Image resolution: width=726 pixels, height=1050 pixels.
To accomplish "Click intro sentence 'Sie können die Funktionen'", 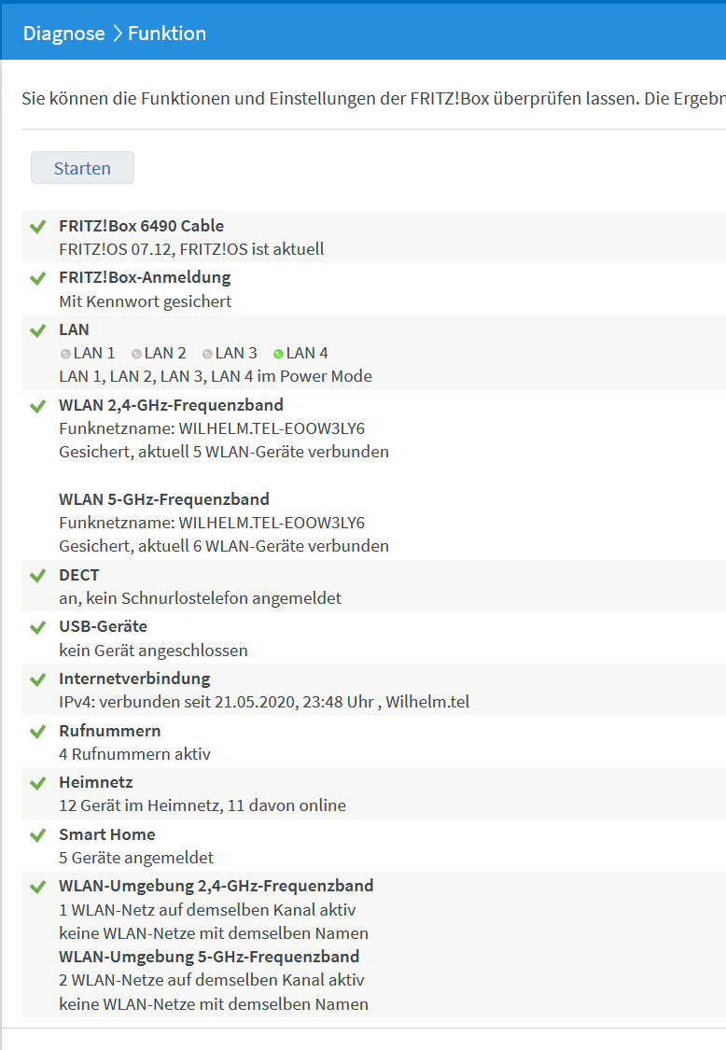I will click(x=373, y=99).
